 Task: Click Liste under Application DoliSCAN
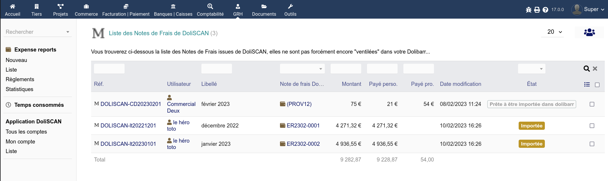point(11,151)
